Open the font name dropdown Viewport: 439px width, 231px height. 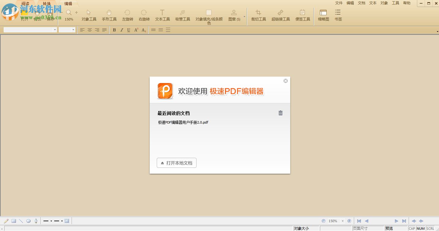point(55,30)
